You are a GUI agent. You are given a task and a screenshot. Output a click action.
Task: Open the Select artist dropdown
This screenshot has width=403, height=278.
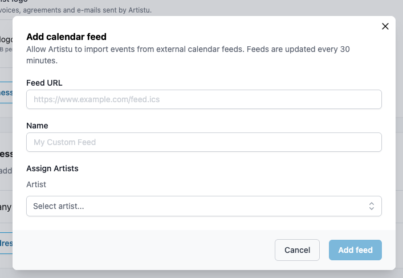[203, 206]
